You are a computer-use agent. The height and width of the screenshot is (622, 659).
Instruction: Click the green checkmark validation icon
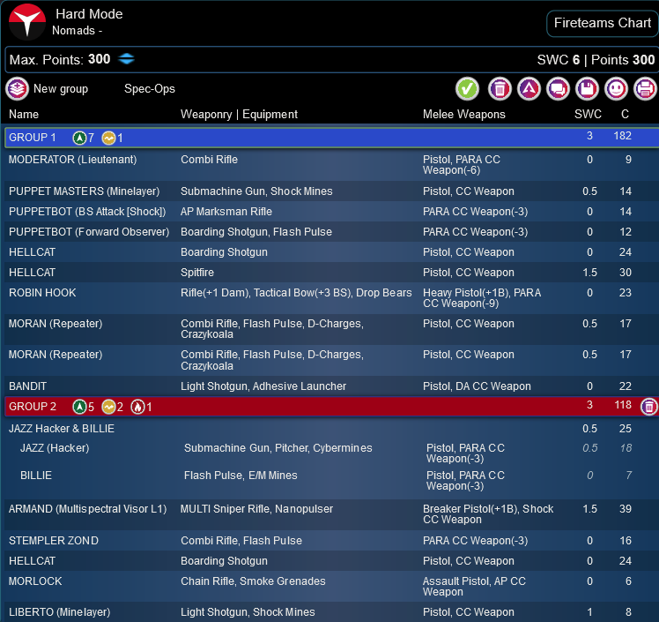point(467,89)
